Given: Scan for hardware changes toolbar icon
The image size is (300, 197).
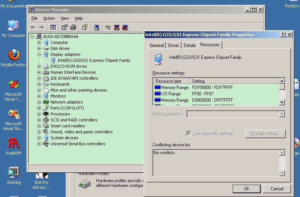Looking at the screenshot, I should tap(96, 28).
